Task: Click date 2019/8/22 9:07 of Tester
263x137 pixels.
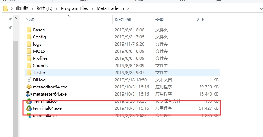Action: (129, 73)
